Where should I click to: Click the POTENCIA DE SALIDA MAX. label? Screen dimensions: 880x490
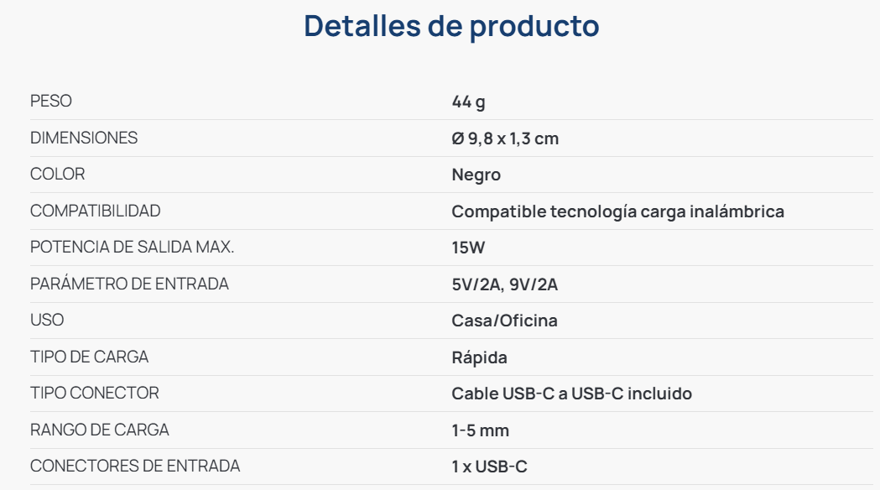click(x=132, y=248)
